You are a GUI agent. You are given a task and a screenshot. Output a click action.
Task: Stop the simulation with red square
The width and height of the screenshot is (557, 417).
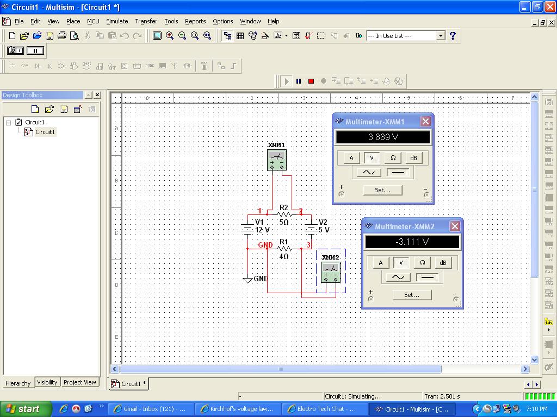(x=311, y=81)
